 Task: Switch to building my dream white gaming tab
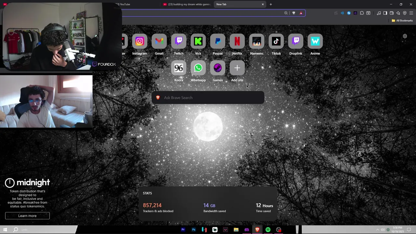coord(187,4)
